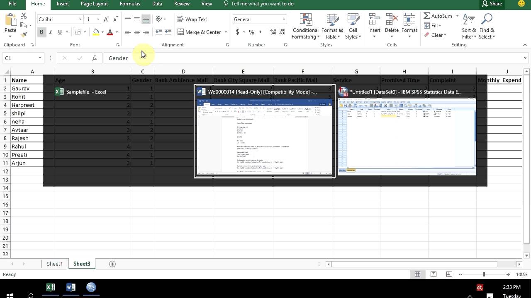Click the Clear eraser button
531x298 pixels.
click(x=435, y=35)
